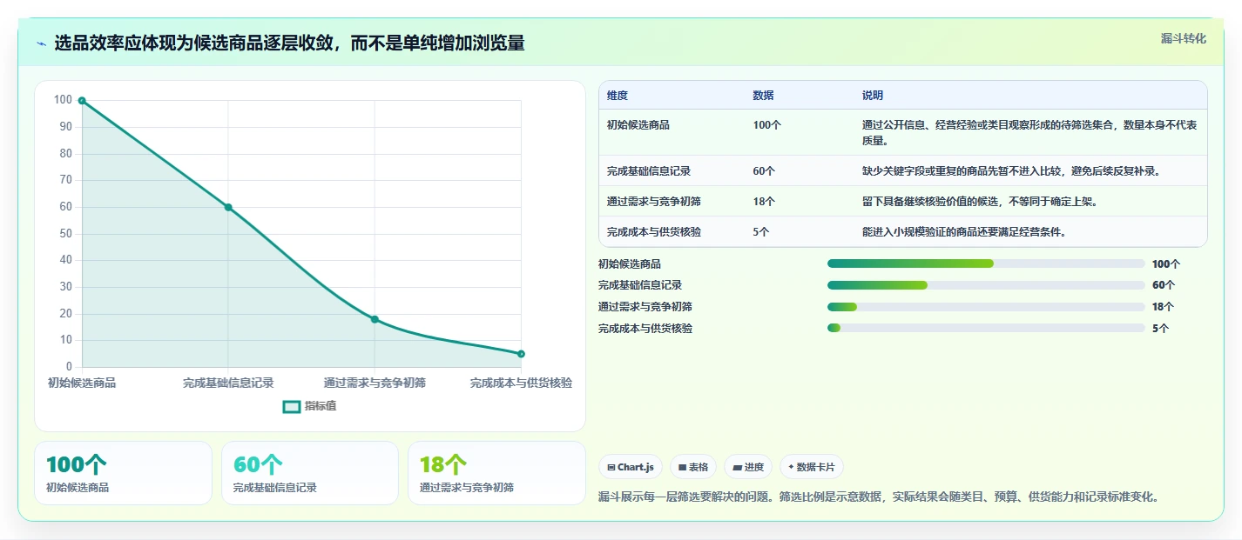Click the y-axis label 50
1242x540 pixels.
65,234
